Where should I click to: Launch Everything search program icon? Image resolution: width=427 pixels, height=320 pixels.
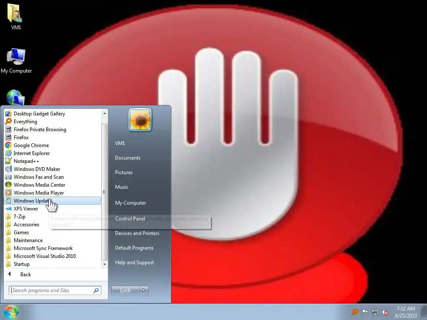point(8,121)
